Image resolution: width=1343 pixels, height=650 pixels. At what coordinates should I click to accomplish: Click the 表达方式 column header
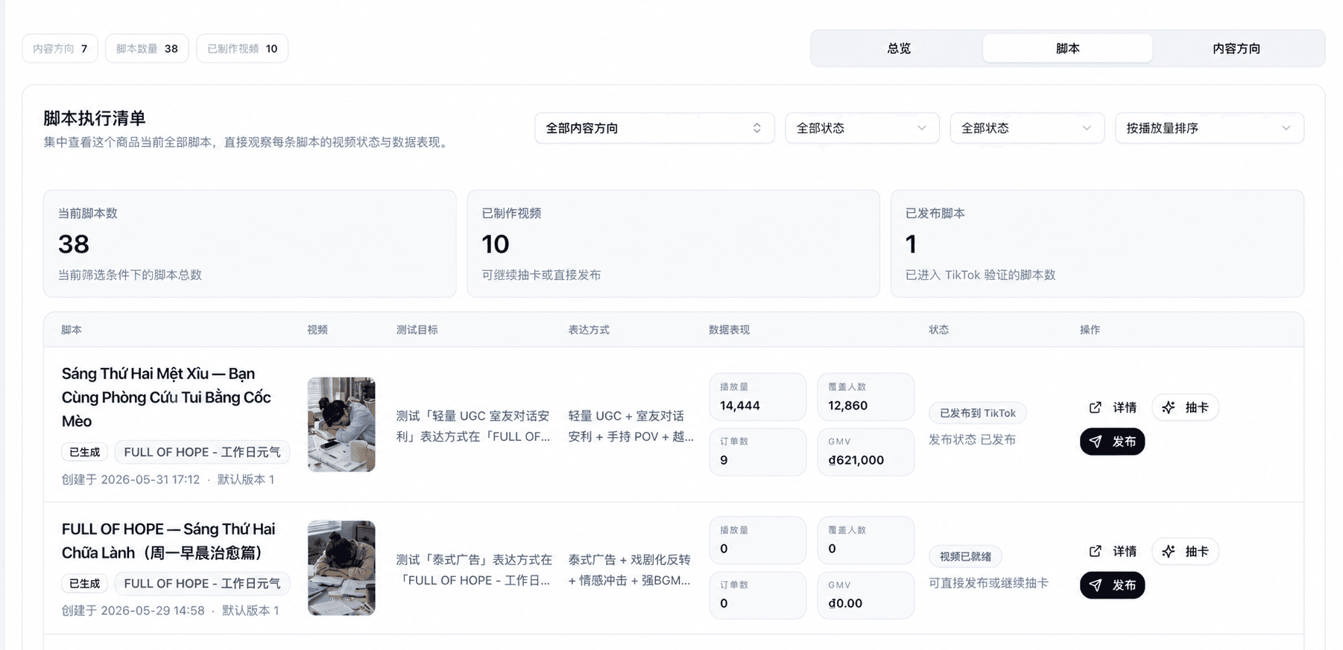click(x=589, y=330)
